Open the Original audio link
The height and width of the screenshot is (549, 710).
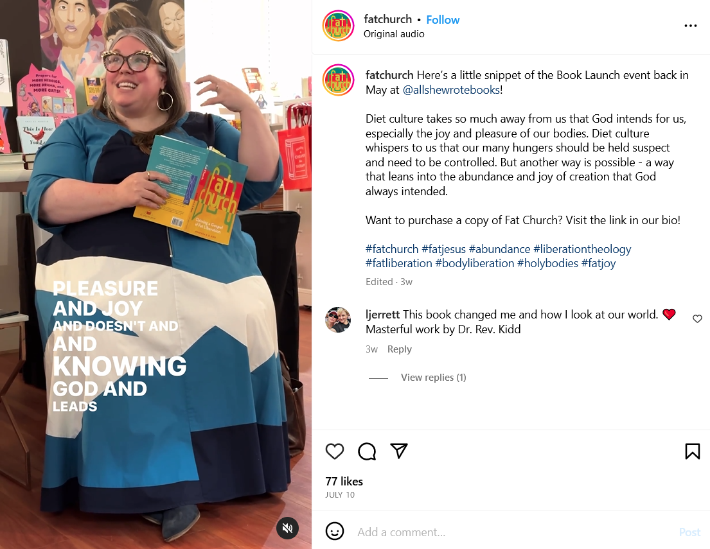[394, 34]
